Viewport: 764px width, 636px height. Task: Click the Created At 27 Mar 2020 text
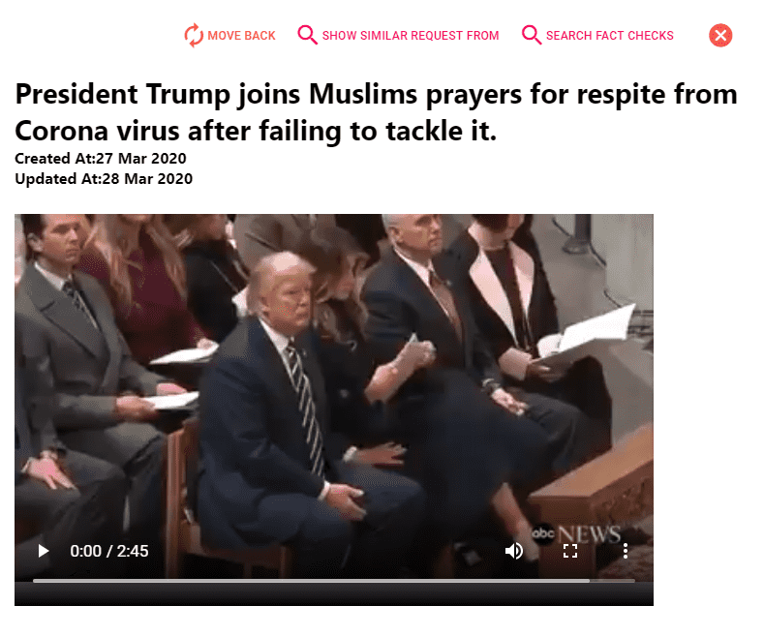tap(101, 158)
